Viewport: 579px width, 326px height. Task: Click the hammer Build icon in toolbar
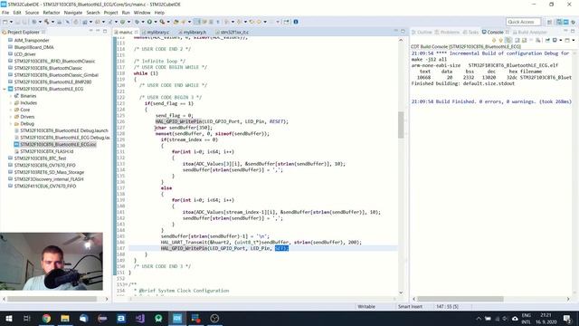47,22
